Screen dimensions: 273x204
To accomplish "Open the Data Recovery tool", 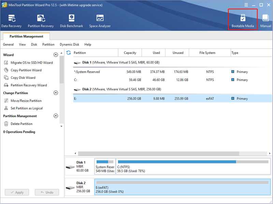I will [x=12, y=21].
